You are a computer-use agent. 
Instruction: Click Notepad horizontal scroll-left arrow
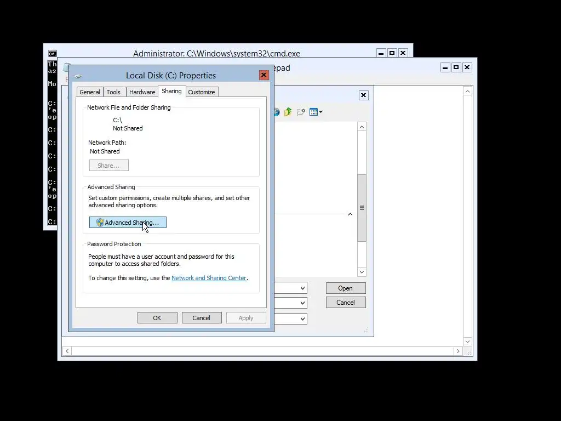pyautogui.click(x=67, y=351)
